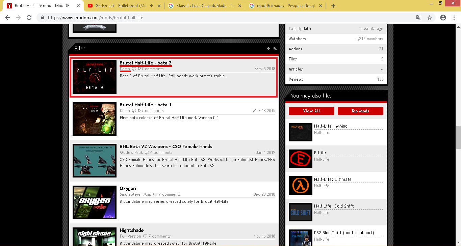The width and height of the screenshot is (461, 246).
Task: Open the Models Pack category link
Action: pyautogui.click(x=131, y=153)
